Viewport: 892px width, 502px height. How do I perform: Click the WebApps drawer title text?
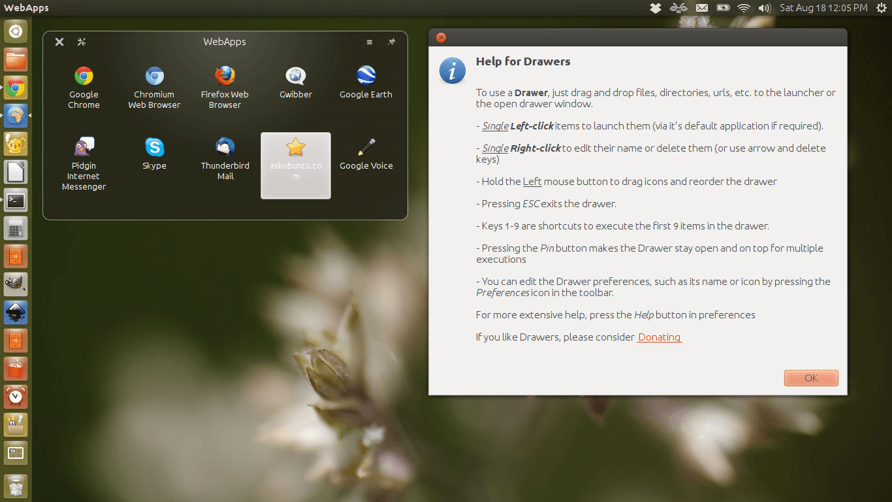click(225, 42)
